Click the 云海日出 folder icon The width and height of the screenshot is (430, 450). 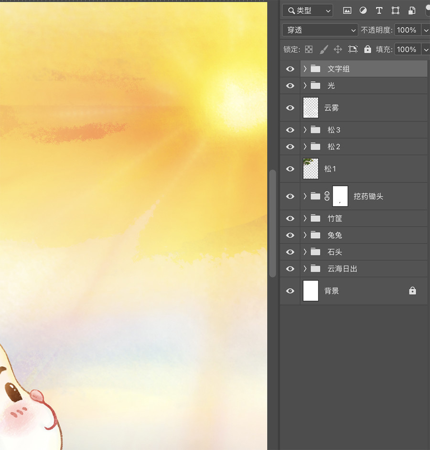(x=315, y=269)
